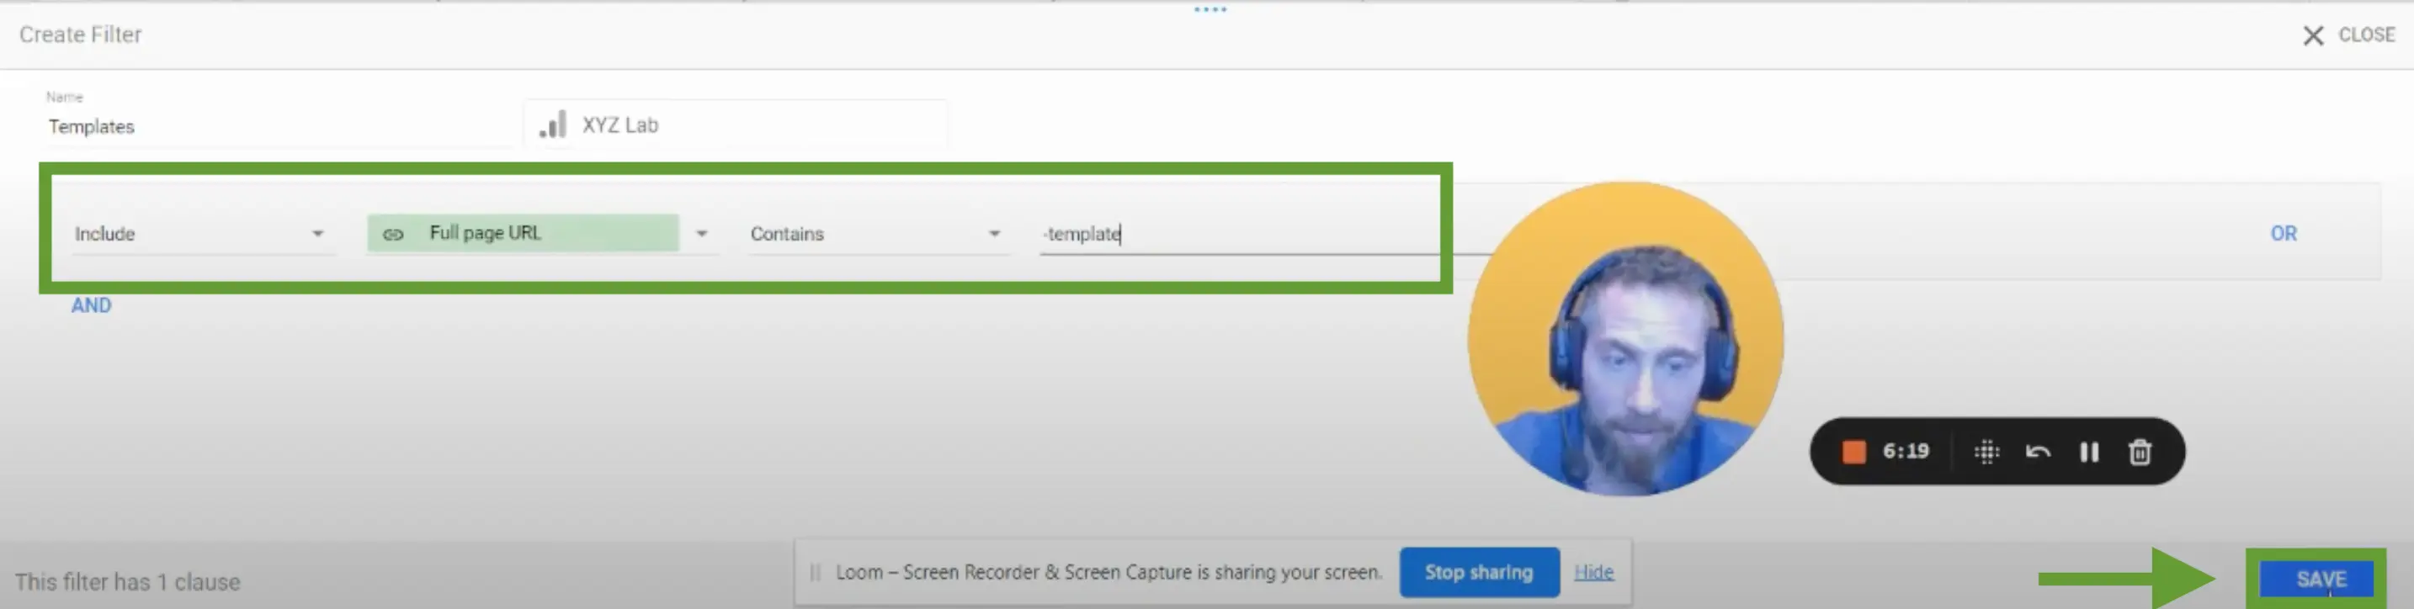Click the "This filter has 1 clause" text
This screenshot has height=609, width=2414.
click(127, 582)
